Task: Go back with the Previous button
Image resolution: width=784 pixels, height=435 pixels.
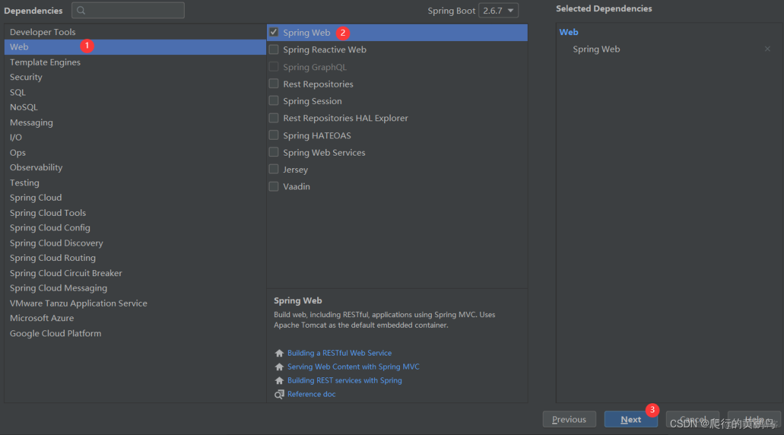Action: point(569,419)
